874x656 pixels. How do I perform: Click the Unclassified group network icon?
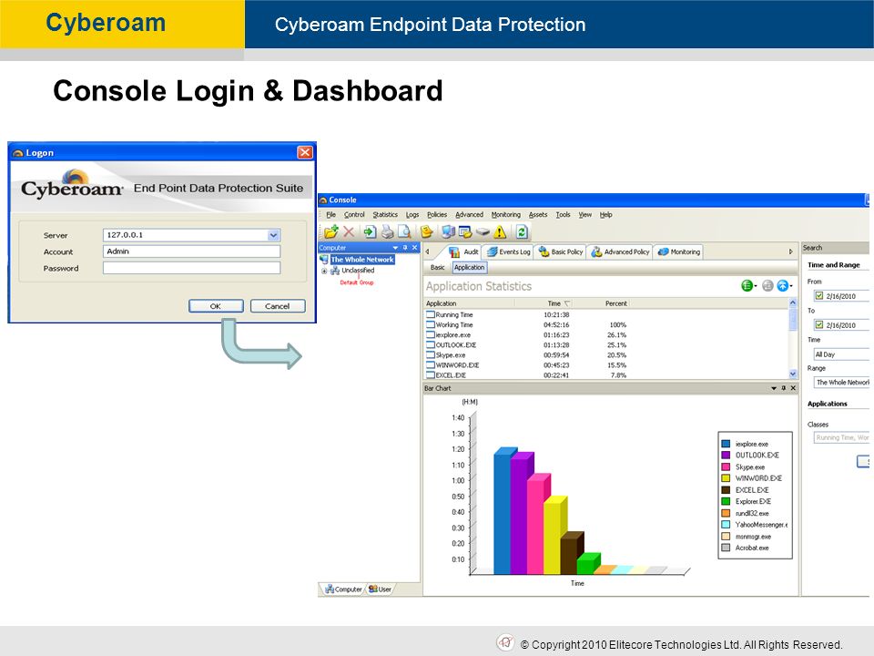(335, 271)
